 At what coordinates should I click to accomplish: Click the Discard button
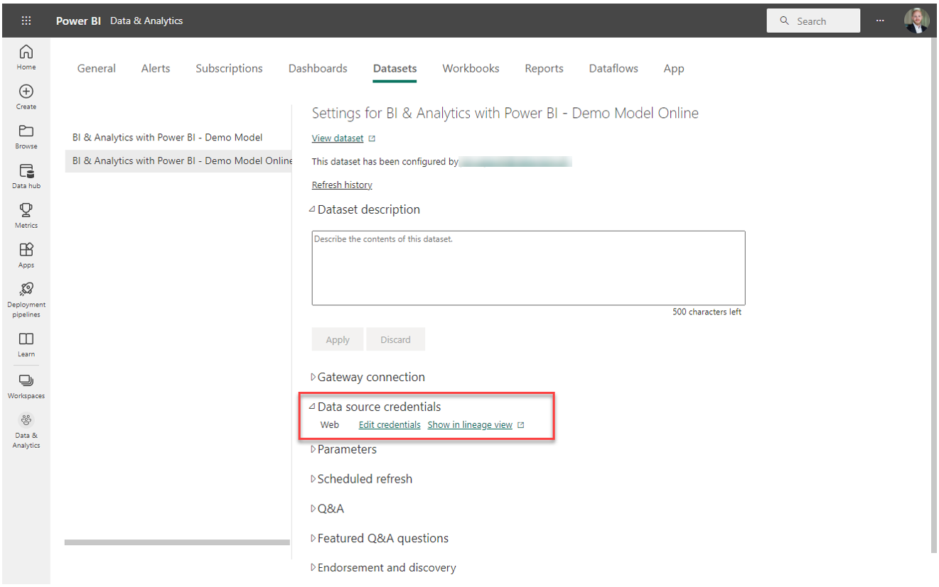tap(395, 339)
